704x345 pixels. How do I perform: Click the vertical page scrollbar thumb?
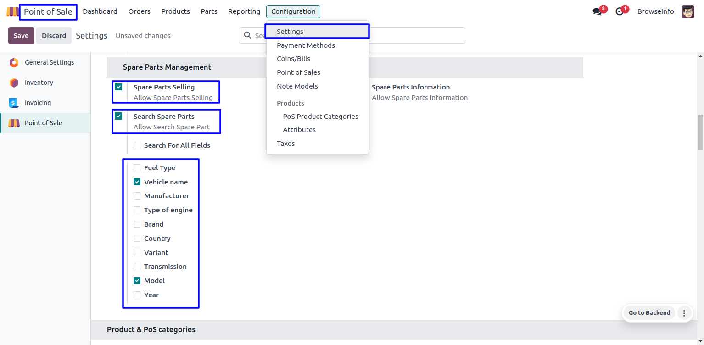[700, 132]
